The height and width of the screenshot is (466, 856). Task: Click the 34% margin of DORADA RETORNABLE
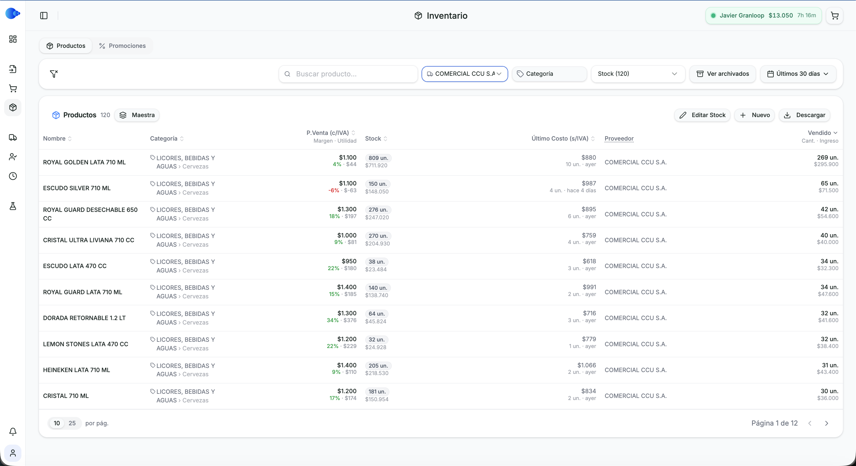point(333,320)
